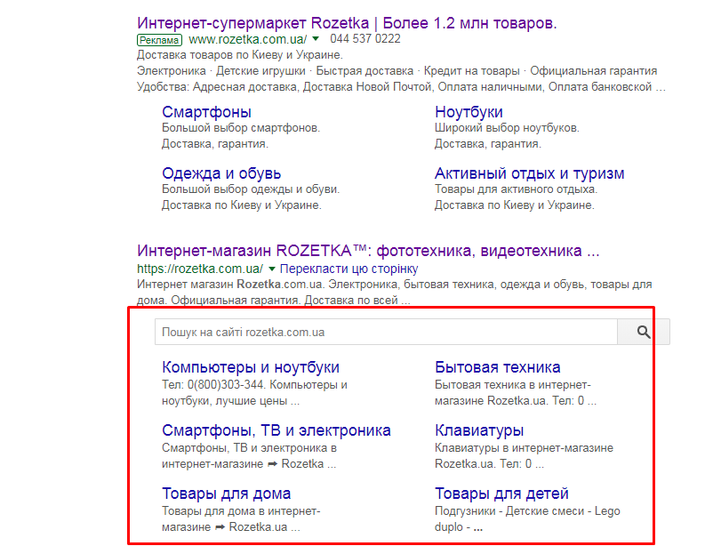Open the Ноутбуки sitelink
Screen dimensions: 713x546
point(469,112)
